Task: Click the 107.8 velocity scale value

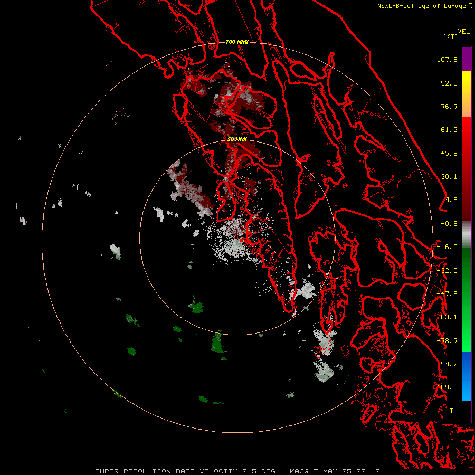Action: point(447,59)
